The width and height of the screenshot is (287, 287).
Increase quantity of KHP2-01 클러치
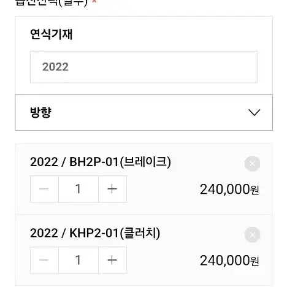coord(112,260)
